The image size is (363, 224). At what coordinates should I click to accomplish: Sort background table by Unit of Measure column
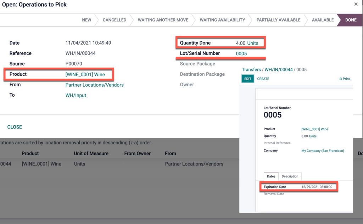pyautogui.click(x=91, y=154)
